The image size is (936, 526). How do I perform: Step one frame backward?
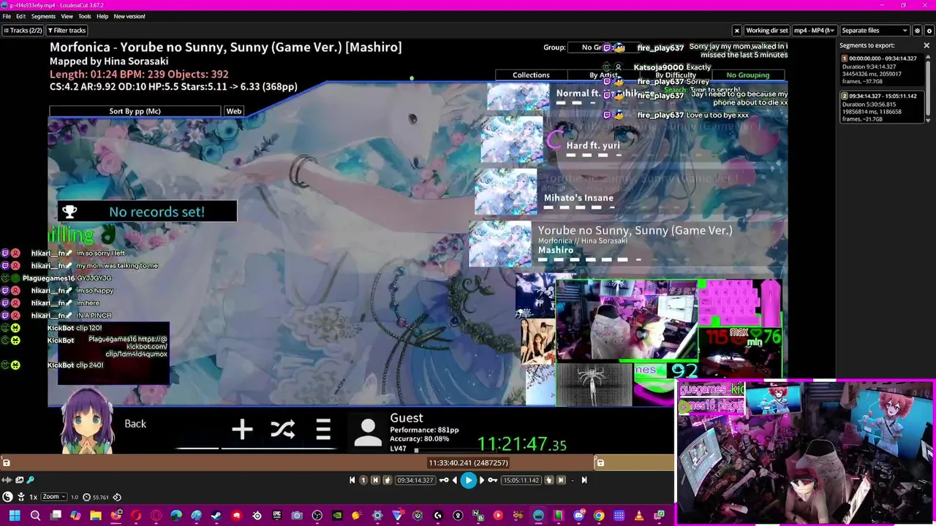pyautogui.click(x=455, y=480)
